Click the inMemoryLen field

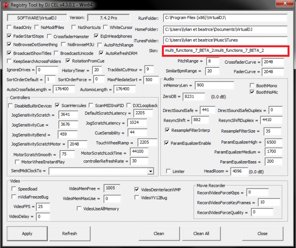[x=214, y=86]
